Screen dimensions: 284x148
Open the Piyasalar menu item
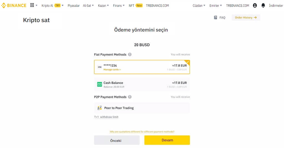coord(73,6)
